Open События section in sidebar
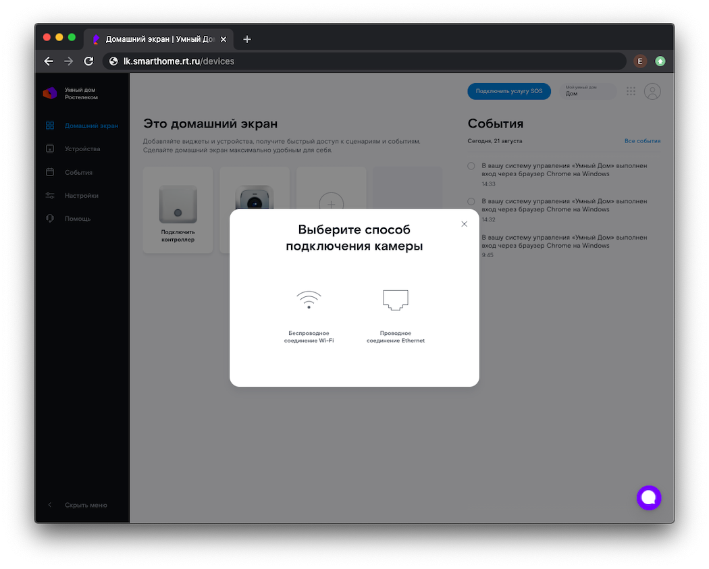This screenshot has height=569, width=709. [78, 172]
